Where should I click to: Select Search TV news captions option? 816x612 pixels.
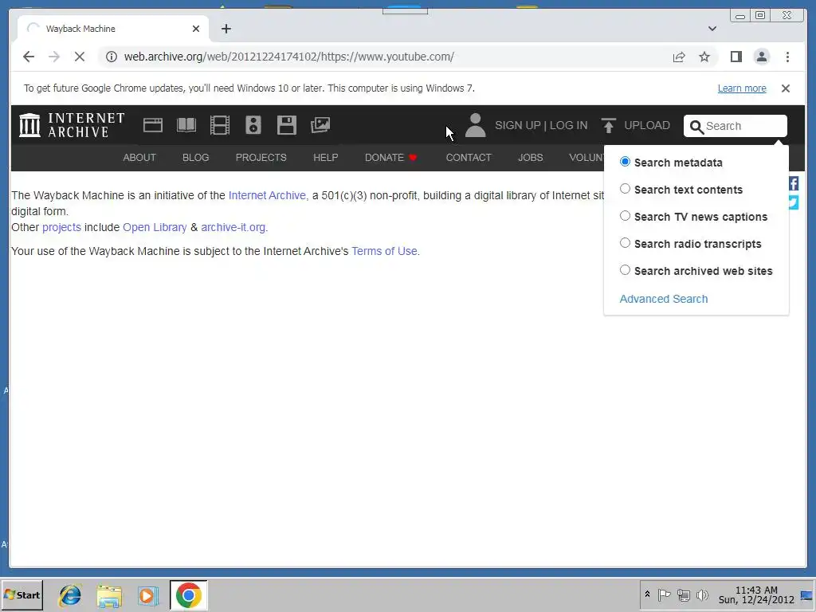tap(625, 216)
